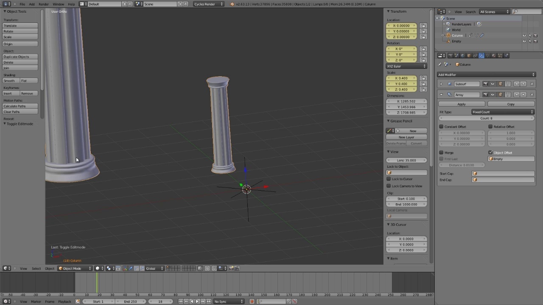543x305 pixels.
Task: Apply the Array modifier
Action: [461, 104]
